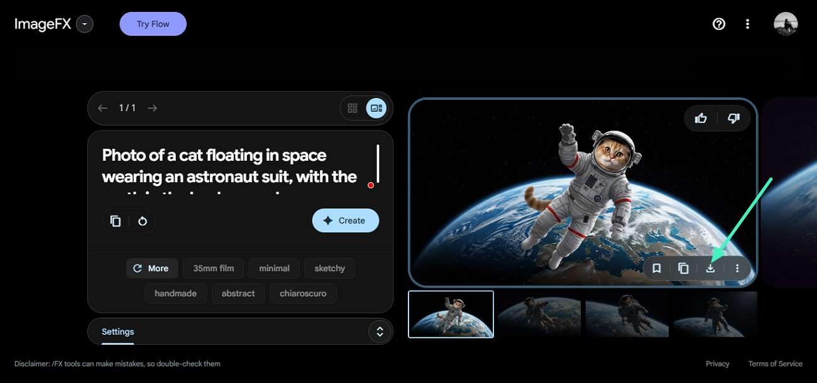
Task: Open the help question mark icon
Action: pyautogui.click(x=719, y=24)
